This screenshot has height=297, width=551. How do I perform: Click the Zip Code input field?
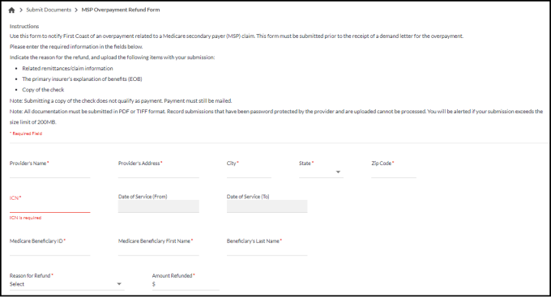tap(394, 172)
